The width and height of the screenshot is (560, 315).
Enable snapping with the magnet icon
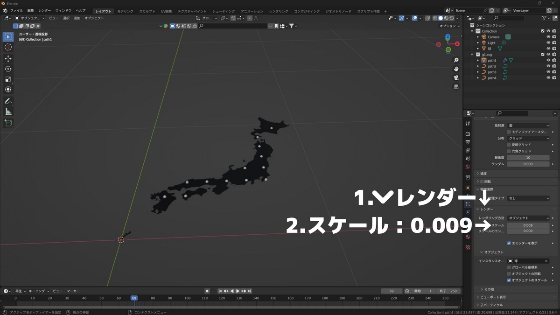tap(233, 18)
